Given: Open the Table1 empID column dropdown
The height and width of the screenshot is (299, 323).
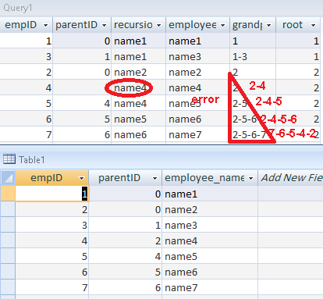Looking at the screenshot, I should (x=81, y=178).
